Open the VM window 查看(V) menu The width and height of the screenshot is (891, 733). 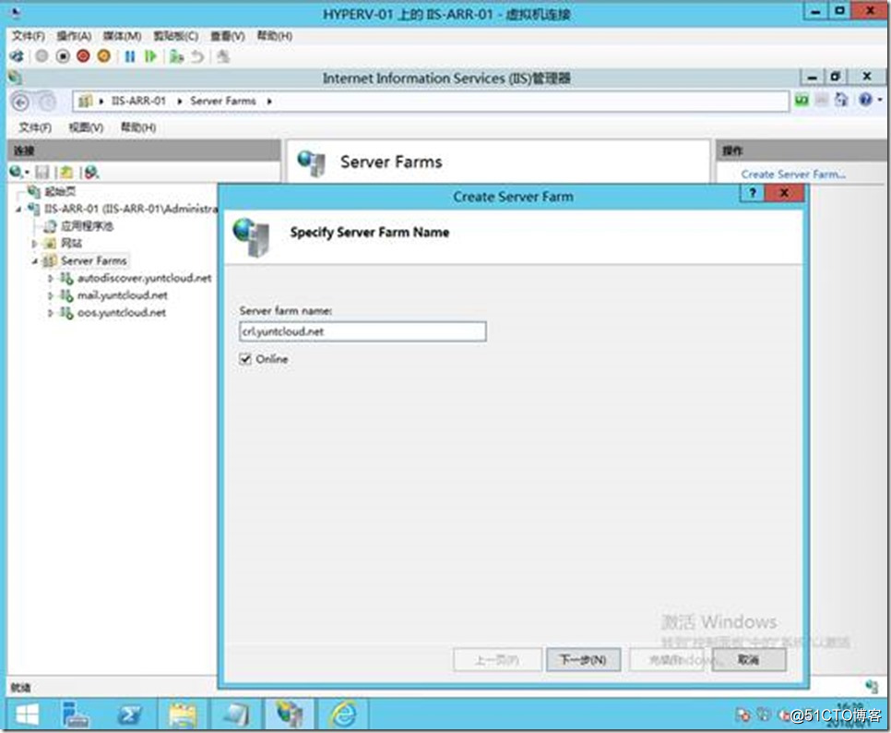point(227,36)
